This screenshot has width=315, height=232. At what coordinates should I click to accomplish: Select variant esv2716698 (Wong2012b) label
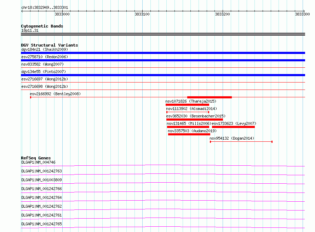pos(45,86)
